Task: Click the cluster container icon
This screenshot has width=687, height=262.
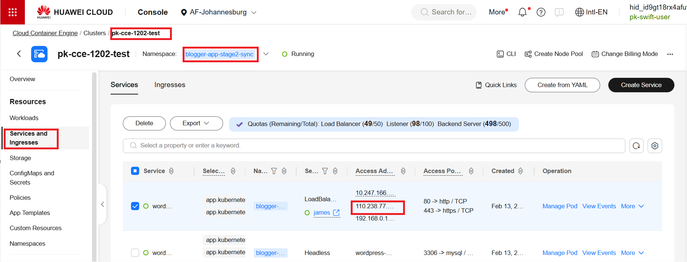Action: (x=39, y=54)
